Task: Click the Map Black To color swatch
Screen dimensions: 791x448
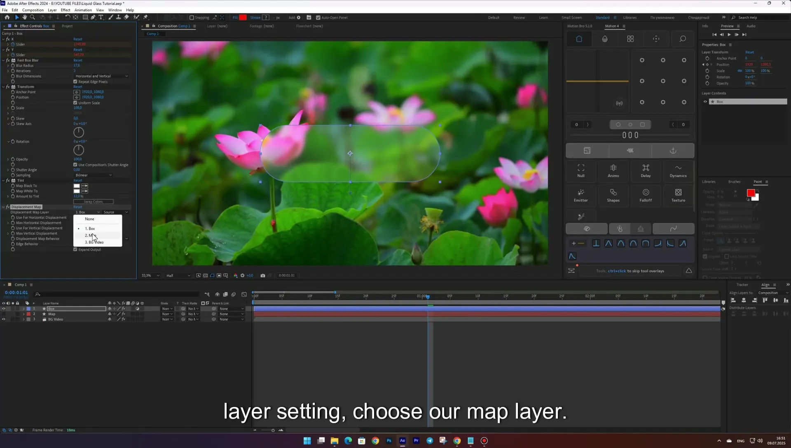Action: coord(77,186)
